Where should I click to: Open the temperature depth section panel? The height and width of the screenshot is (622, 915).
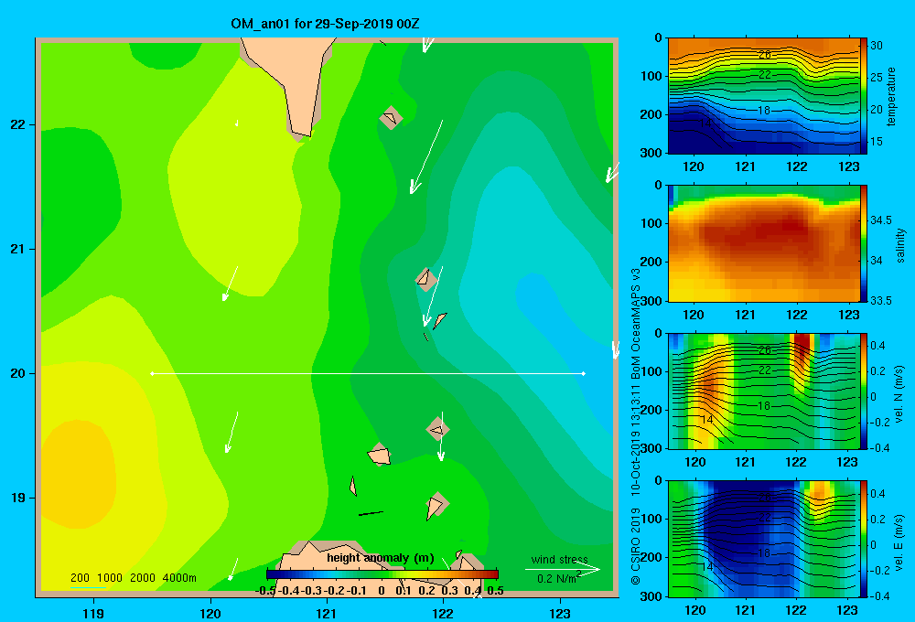[x=763, y=96]
